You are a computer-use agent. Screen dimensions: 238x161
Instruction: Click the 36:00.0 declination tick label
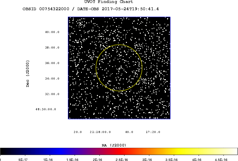pos(52,63)
